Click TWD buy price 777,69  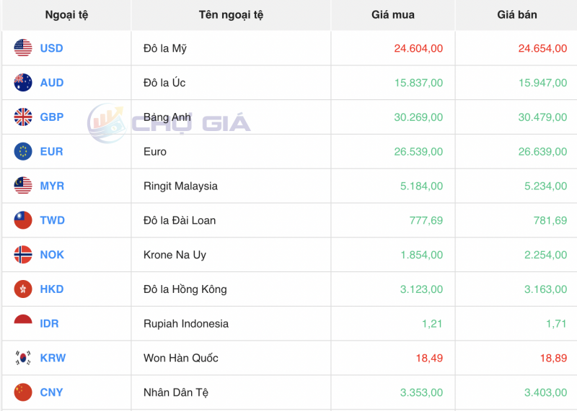[426, 220]
